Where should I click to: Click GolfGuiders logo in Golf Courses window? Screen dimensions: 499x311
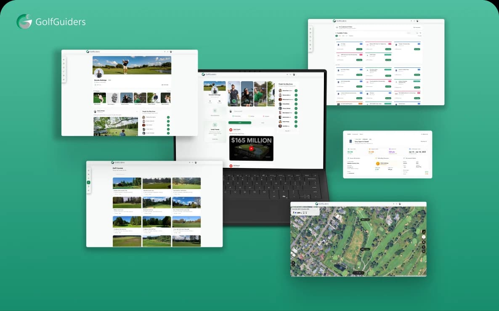(118, 162)
